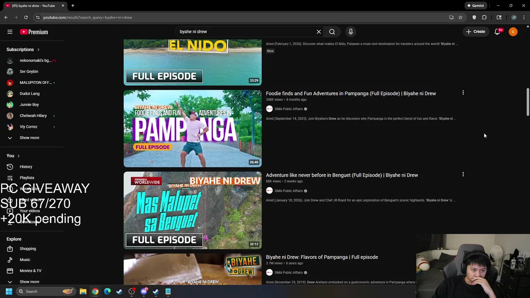
Task: Play the El Nido full episode thumbnail
Action: [193, 62]
